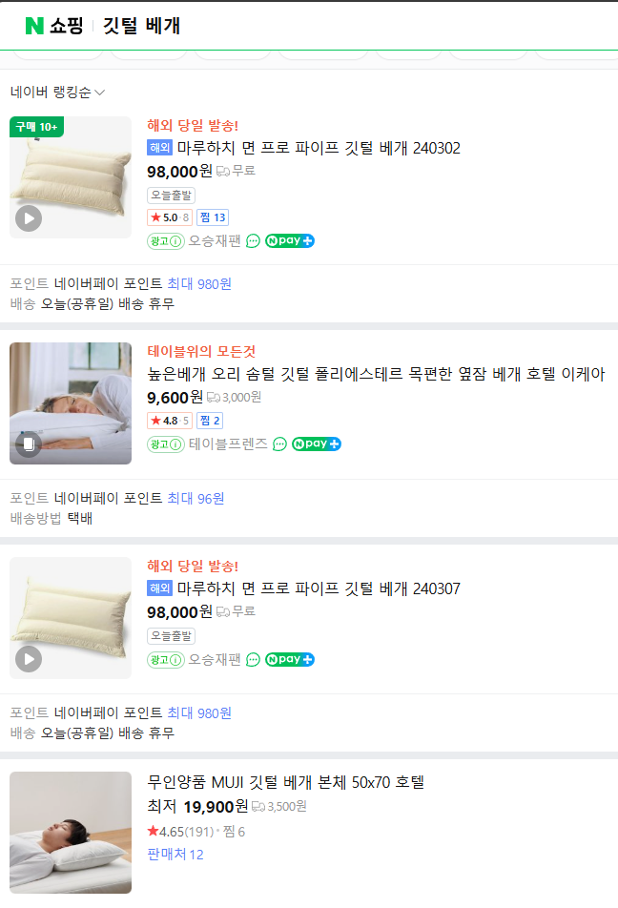Toggle 찜 on the 높은베개 오리 솜털 product

209,420
